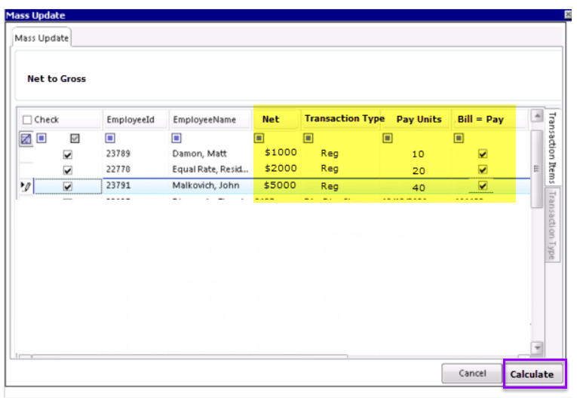Open filter operator for Pay Units column
The image size is (577, 400).
click(388, 139)
